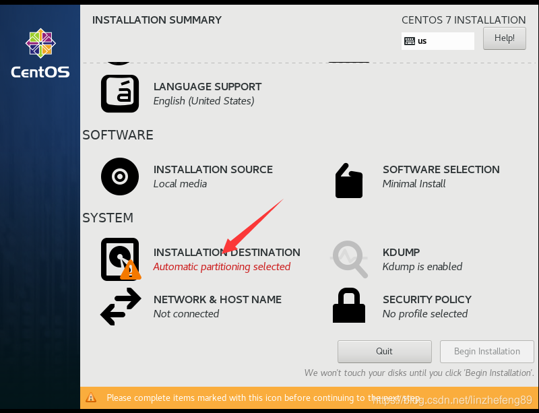Click the CentOS logo

tap(40, 53)
